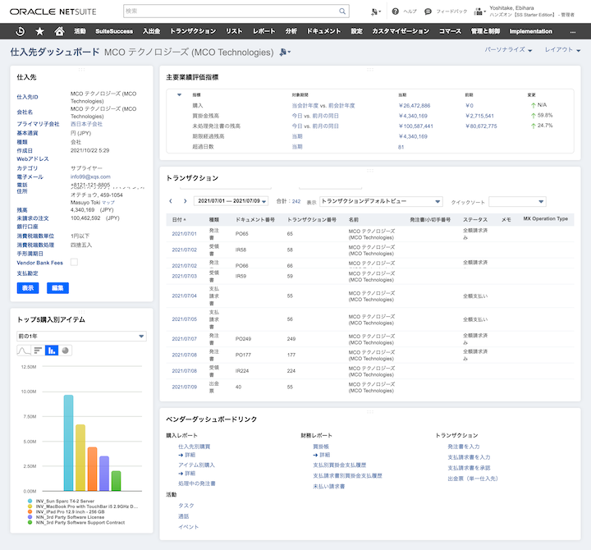Open the info99@xqs.com email link
591x550 pixels.
pyautogui.click(x=90, y=176)
